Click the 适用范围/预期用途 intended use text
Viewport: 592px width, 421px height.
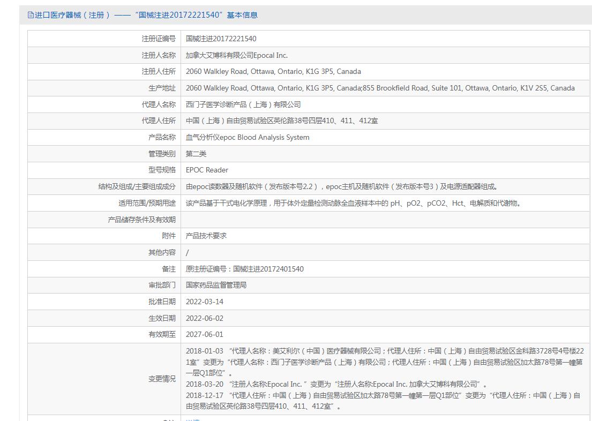(x=354, y=203)
